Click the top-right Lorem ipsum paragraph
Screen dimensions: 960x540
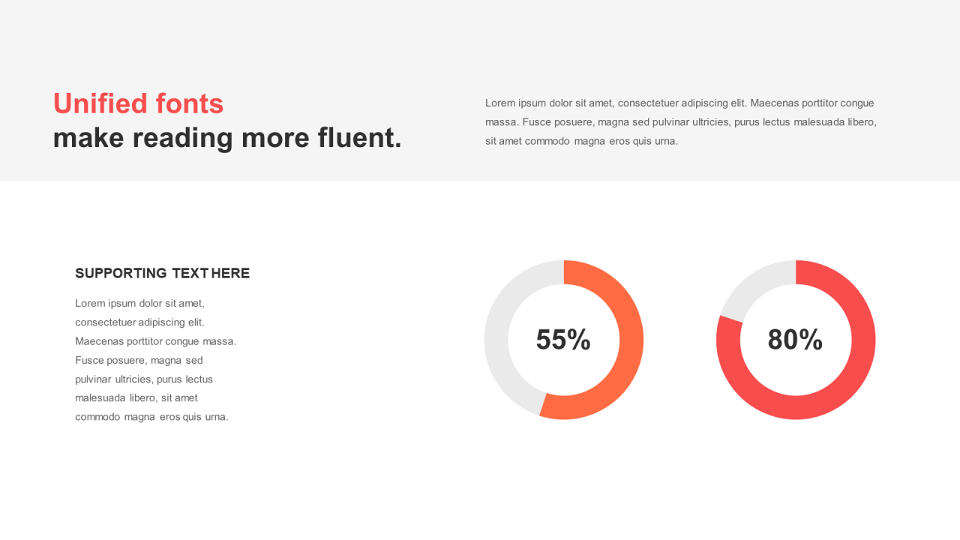pos(681,121)
